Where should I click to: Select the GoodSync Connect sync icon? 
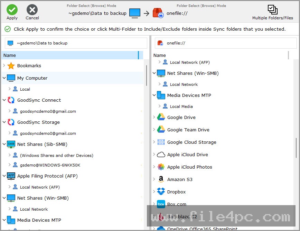[11, 100]
